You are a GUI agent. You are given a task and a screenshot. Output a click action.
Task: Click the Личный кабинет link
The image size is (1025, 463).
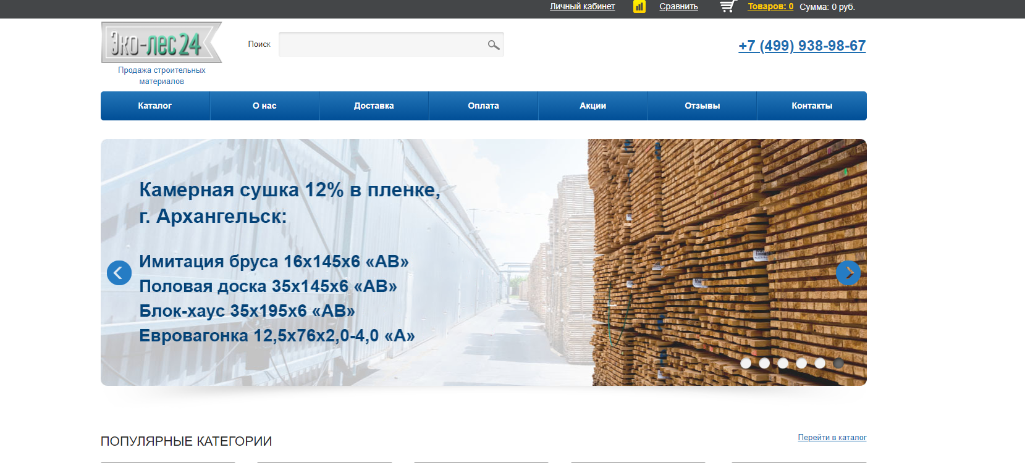[x=582, y=7]
